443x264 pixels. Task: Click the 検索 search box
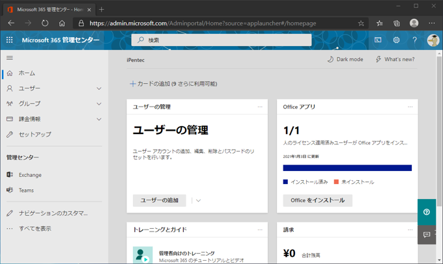pos(221,40)
